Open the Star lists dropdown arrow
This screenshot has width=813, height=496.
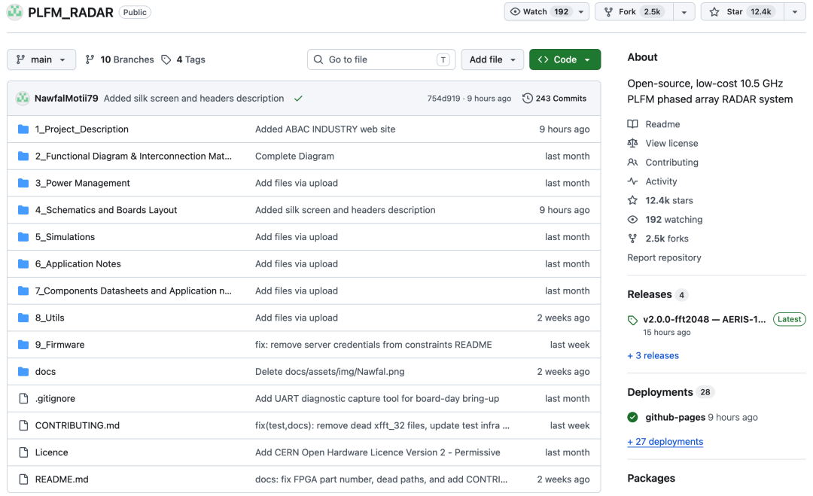(795, 12)
